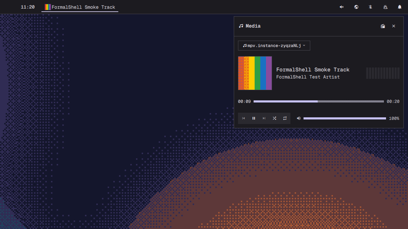Click the rainbow album art thumbnail
Viewport: 408px width, 229px height.
click(x=255, y=73)
